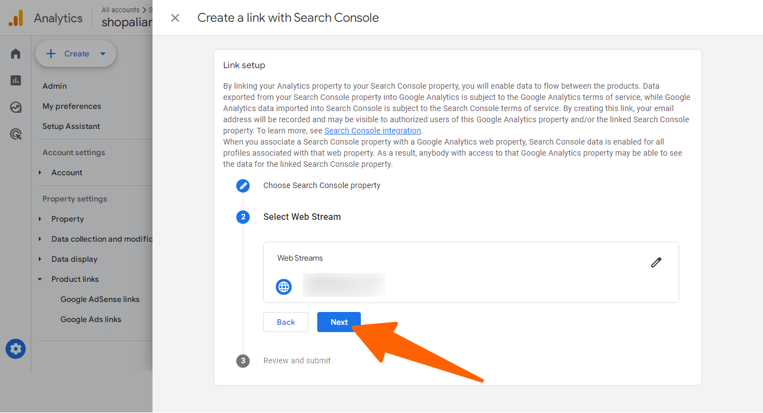Image resolution: width=763 pixels, height=413 pixels.
Task: Open Google Ads links menu item
Action: point(90,319)
